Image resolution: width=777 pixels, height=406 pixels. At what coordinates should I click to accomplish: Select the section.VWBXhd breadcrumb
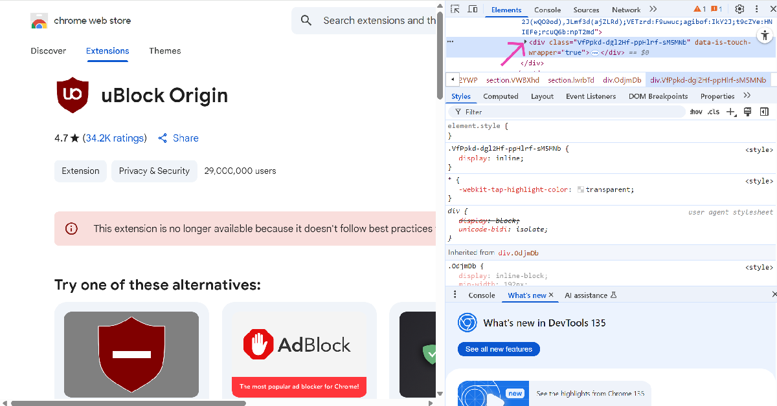pos(513,80)
